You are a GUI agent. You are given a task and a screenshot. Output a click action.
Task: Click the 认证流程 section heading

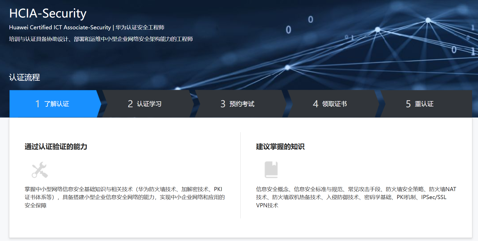pyautogui.click(x=24, y=77)
